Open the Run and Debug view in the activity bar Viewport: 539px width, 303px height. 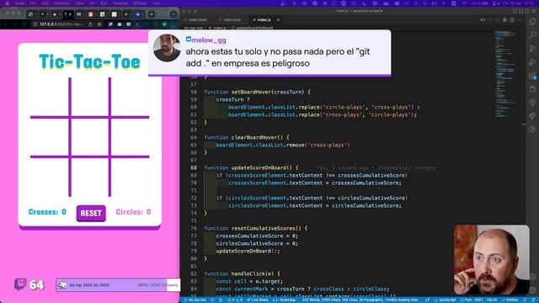(532, 61)
